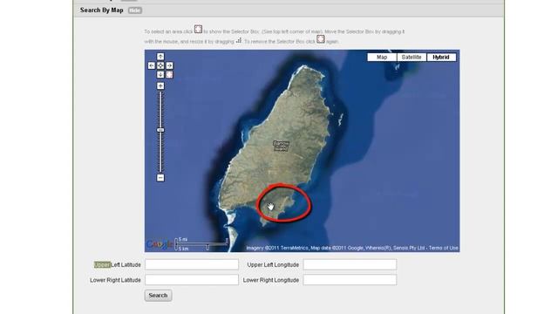Click the Upper Left Longitude field
Viewport: 558px width, 314px height.
pos(350,264)
